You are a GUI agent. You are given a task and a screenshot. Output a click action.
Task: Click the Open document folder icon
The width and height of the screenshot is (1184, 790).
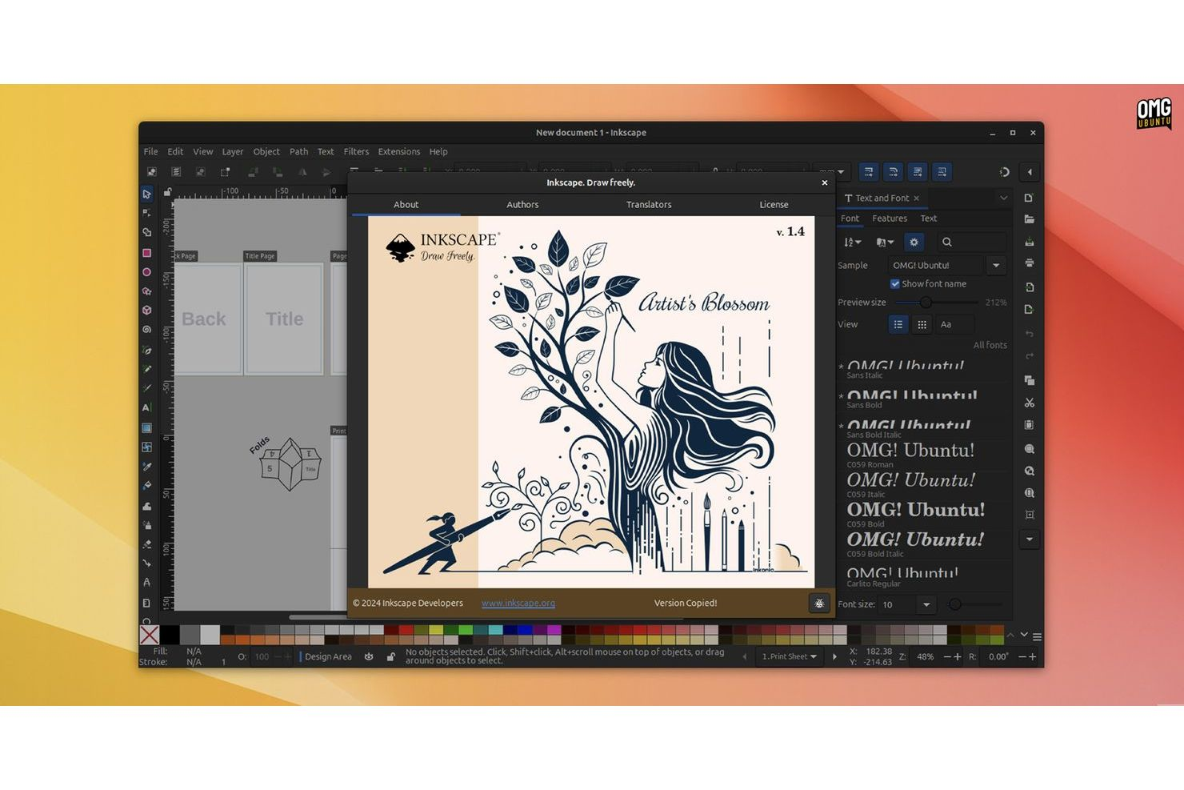[1030, 219]
